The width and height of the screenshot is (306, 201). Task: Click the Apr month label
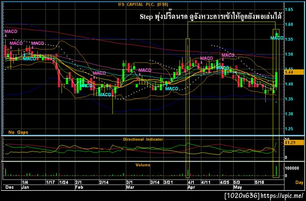click(x=191, y=187)
